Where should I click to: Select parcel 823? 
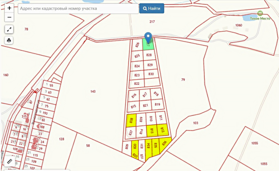(137, 75)
